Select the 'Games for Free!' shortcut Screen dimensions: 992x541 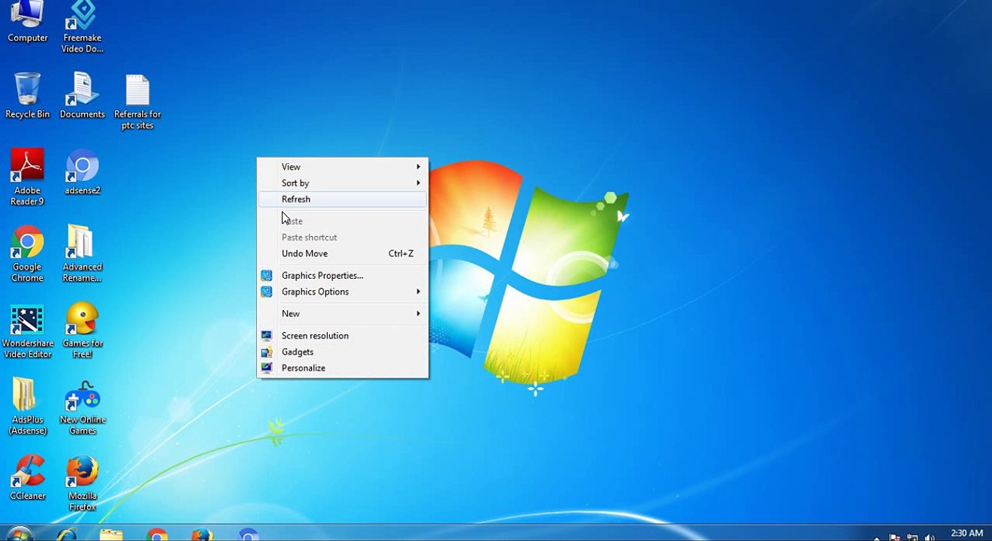tap(83, 331)
